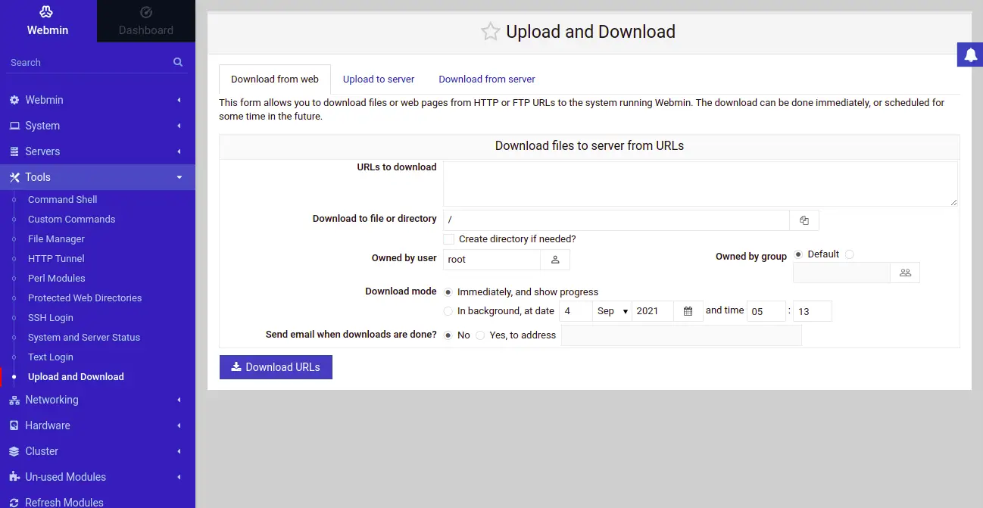Click the Download to file or directory field
983x508 pixels.
[616, 220]
